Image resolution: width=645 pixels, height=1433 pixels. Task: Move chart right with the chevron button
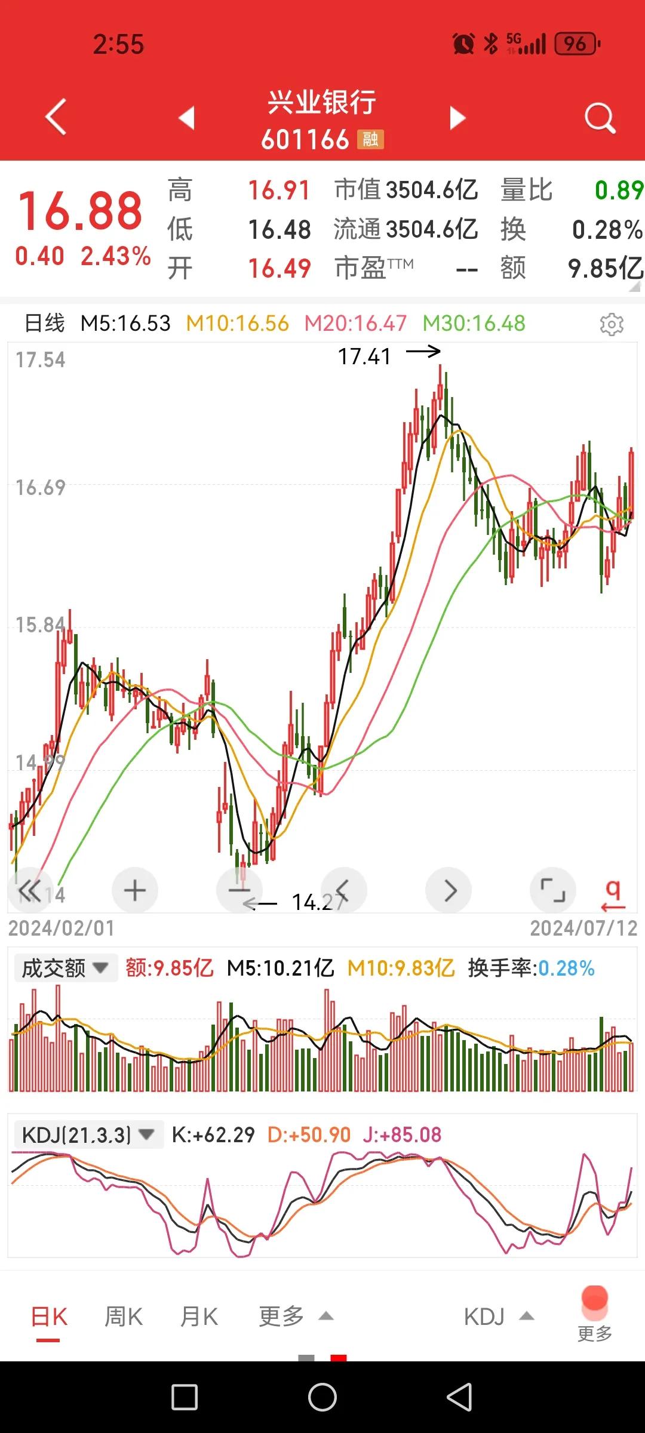click(449, 890)
